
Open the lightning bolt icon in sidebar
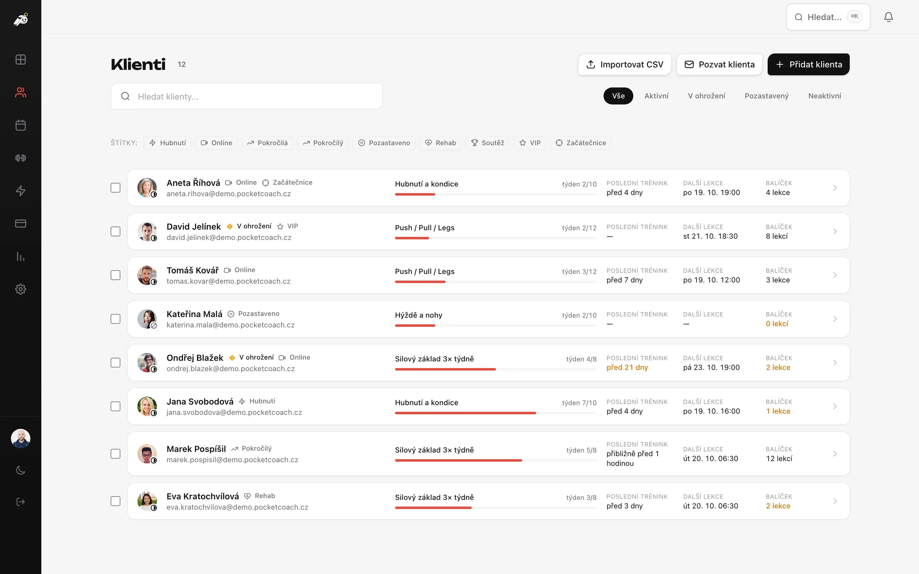[x=21, y=191]
